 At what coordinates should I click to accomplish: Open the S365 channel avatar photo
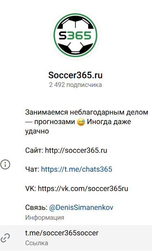coord(75,35)
